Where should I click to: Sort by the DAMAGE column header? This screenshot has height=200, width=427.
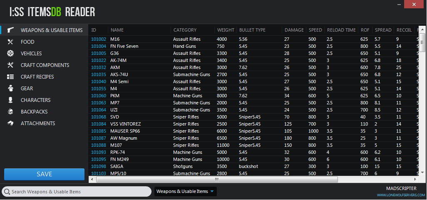click(294, 30)
